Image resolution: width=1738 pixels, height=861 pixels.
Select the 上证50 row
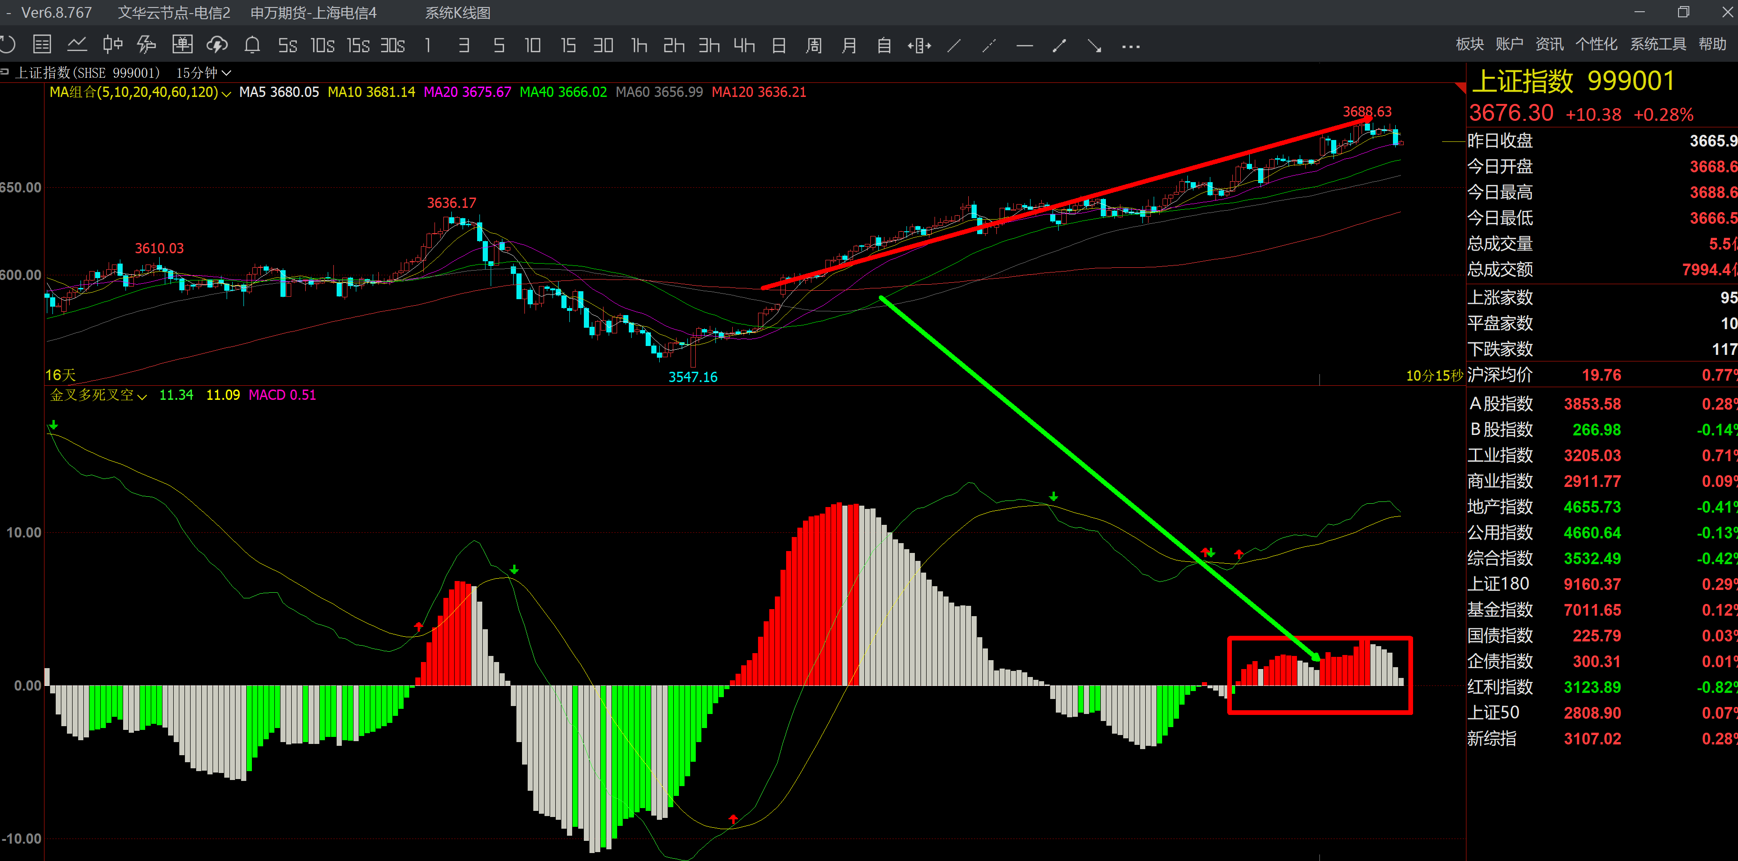click(1602, 713)
